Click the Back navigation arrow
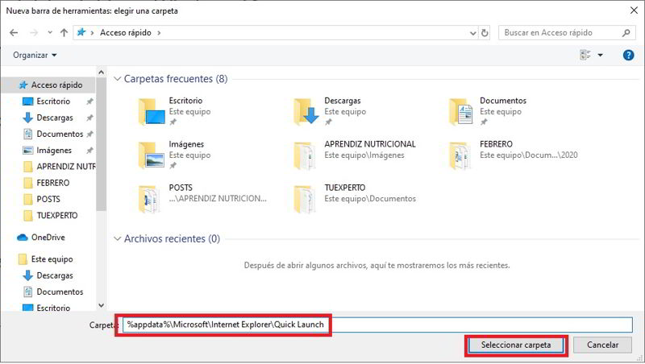 click(x=14, y=33)
